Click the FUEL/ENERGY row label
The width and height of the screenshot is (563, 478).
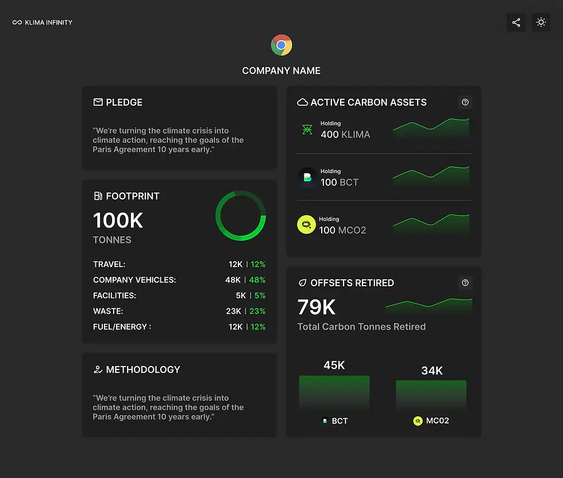(x=122, y=327)
